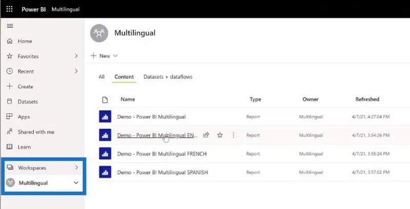Click the Apps grid icon

(x=10, y=117)
